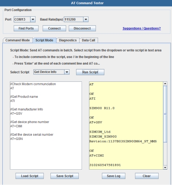Click the Save Script button
The height and width of the screenshot is (185, 172).
65,176
